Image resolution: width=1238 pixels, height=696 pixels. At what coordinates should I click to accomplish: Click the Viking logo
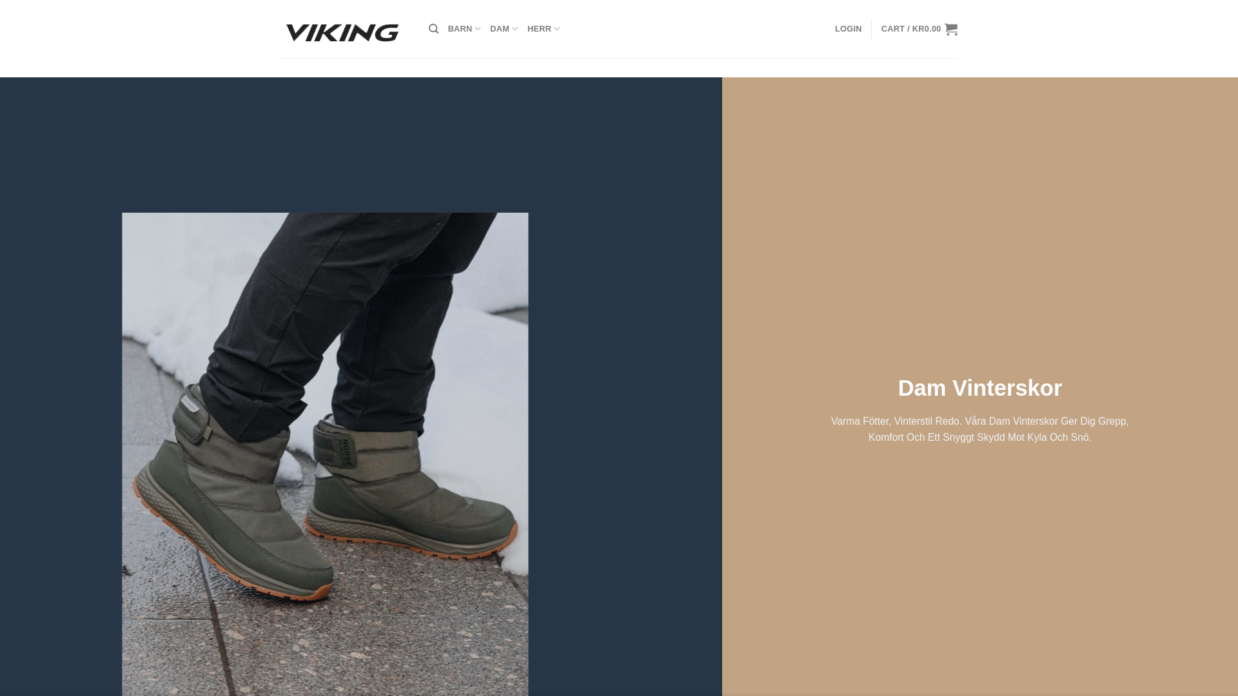(342, 32)
